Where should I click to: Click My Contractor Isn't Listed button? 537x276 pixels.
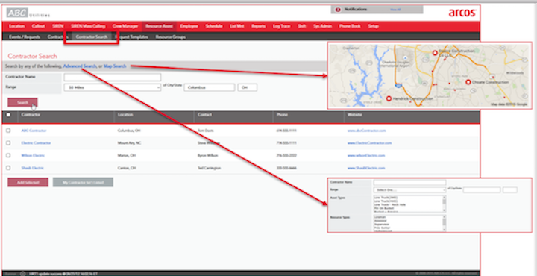pos(83,182)
